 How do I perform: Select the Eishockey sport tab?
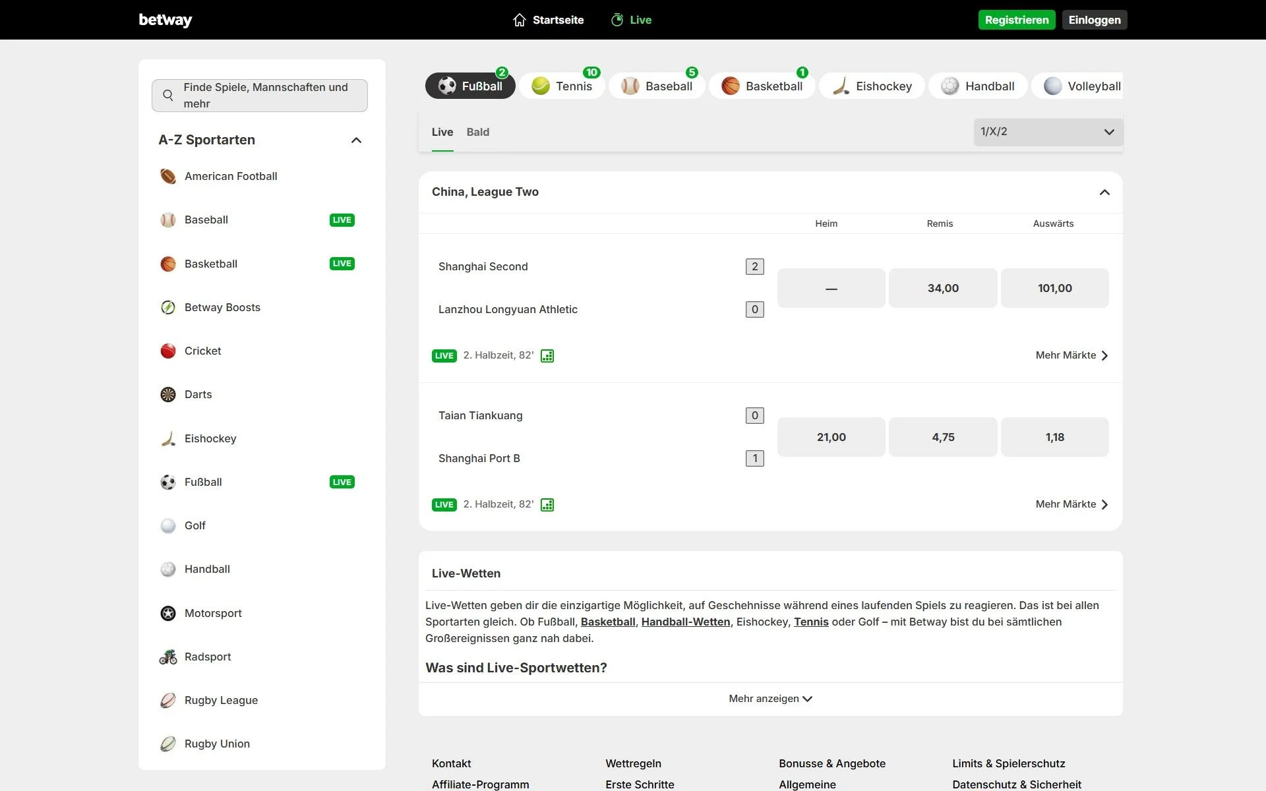[x=872, y=86]
